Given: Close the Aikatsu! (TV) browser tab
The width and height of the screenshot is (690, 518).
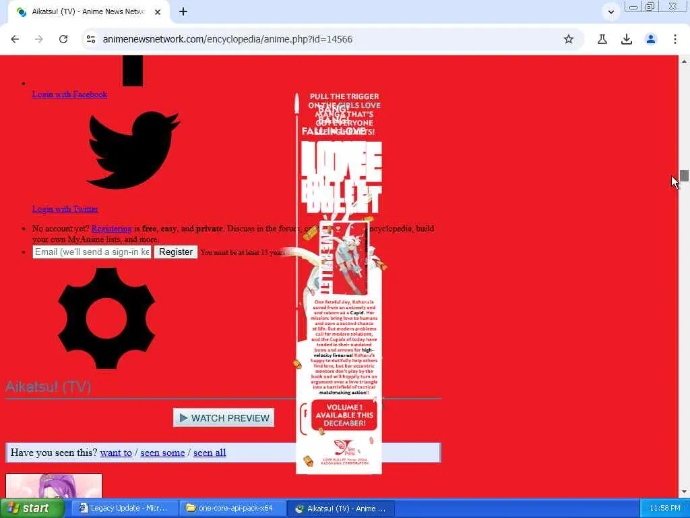Looking at the screenshot, I should point(158,12).
